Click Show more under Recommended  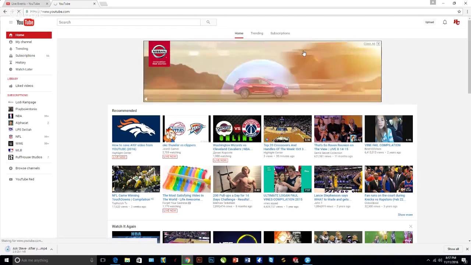[405, 215]
